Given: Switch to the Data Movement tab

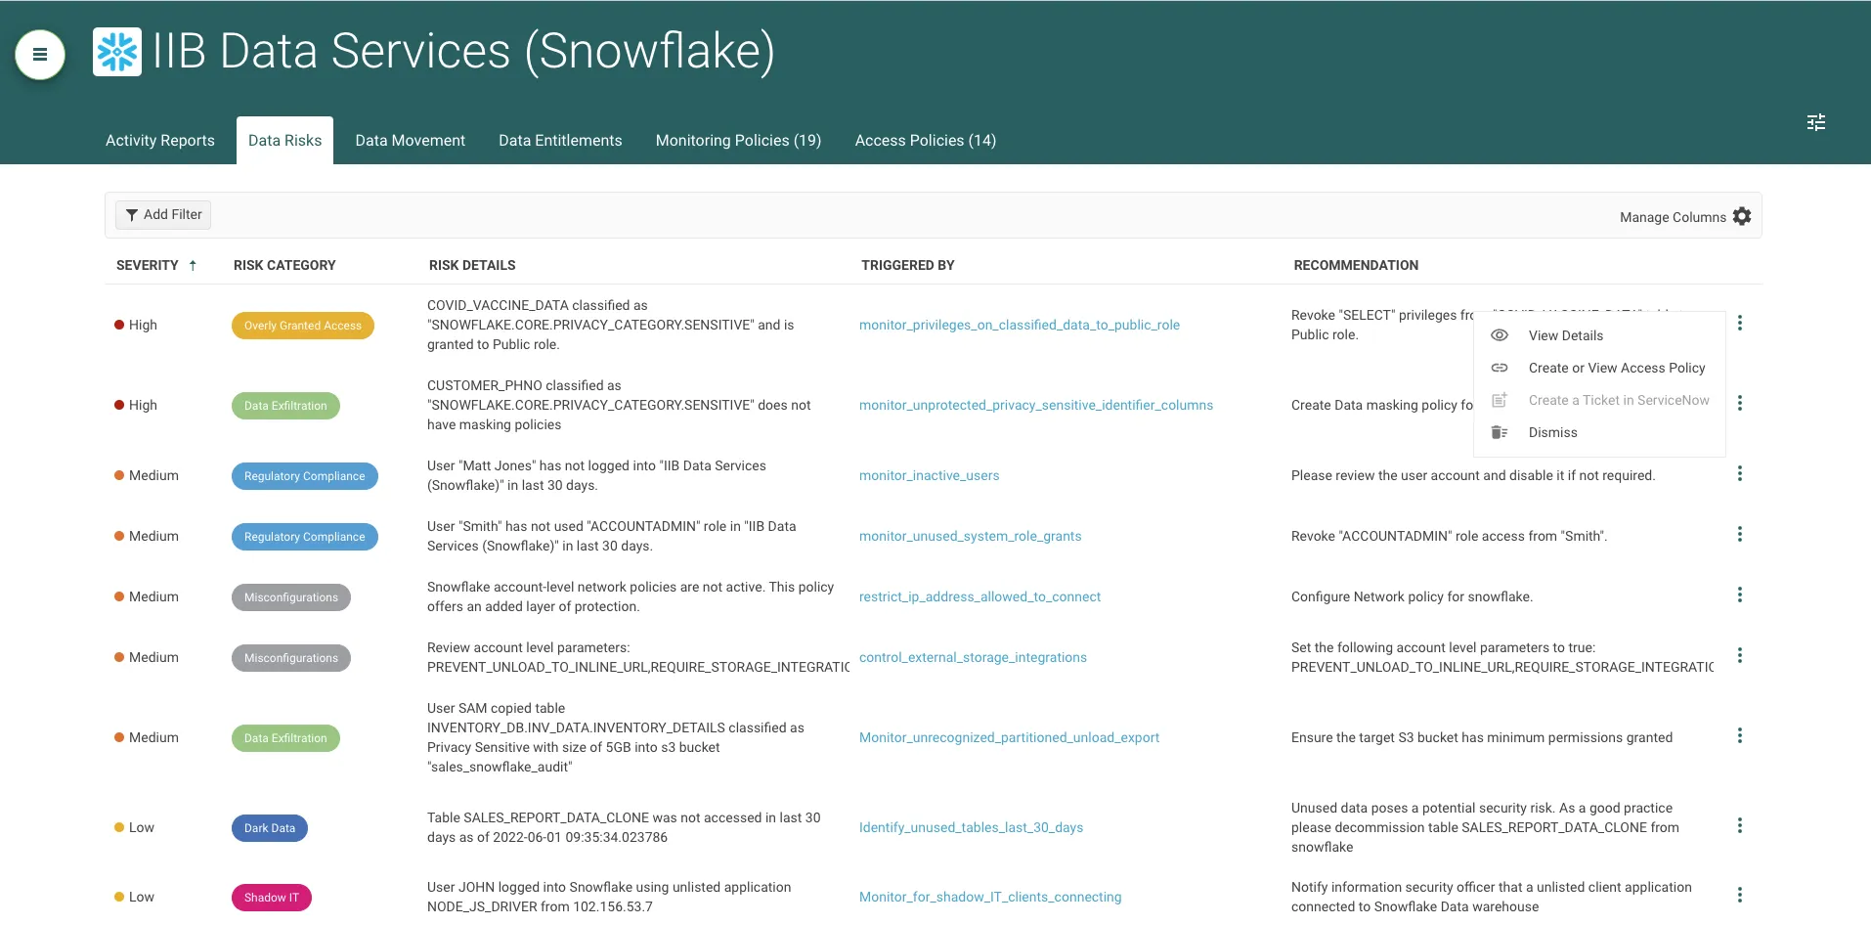Looking at the screenshot, I should pyautogui.click(x=409, y=140).
